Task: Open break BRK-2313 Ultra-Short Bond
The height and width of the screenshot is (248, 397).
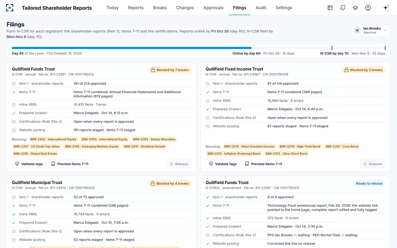Action: [286, 154]
